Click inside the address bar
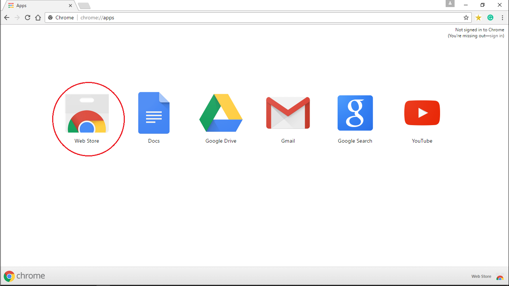 pos(224,17)
